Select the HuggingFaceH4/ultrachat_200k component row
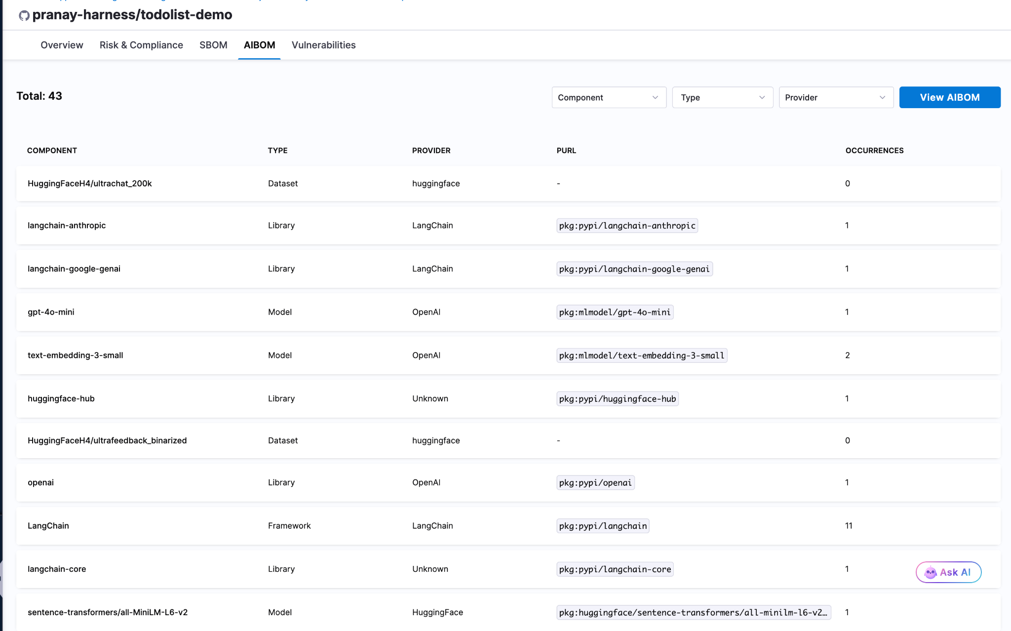Screen dimensions: 1011x631 pyautogui.click(x=508, y=184)
